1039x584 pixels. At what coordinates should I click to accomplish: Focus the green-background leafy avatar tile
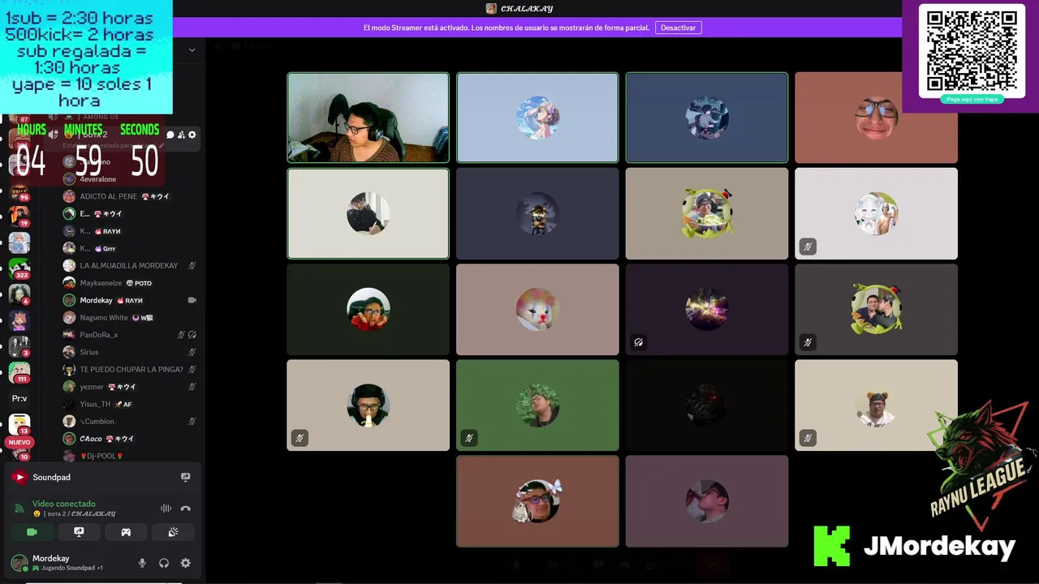pyautogui.click(x=537, y=405)
